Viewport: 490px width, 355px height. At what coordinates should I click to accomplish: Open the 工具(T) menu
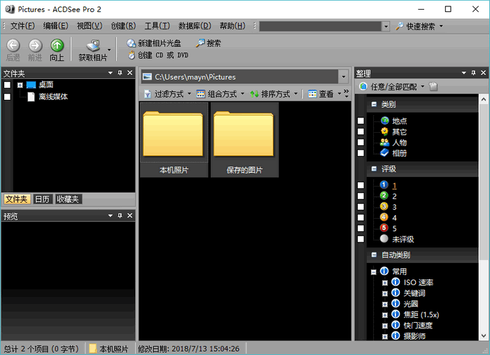[157, 26]
